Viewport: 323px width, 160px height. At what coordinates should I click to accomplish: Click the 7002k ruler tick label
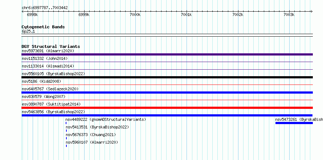[238, 15]
